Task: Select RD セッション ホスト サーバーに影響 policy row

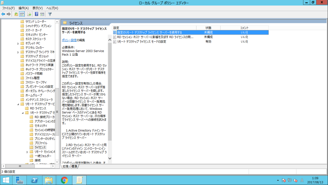Action: pyautogui.click(x=155, y=37)
